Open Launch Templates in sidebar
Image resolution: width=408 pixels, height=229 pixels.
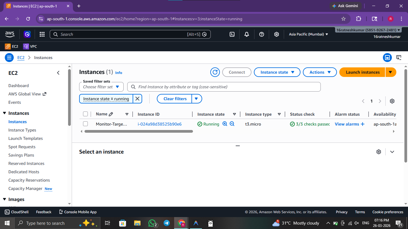(25, 138)
